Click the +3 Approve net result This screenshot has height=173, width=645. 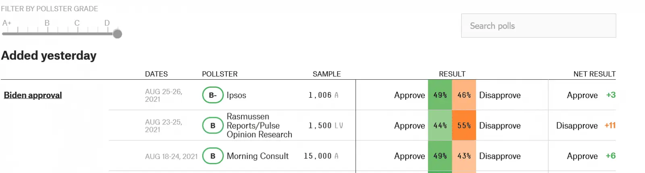click(611, 95)
